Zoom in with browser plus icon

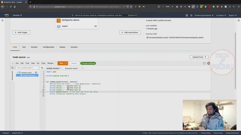point(172,7)
